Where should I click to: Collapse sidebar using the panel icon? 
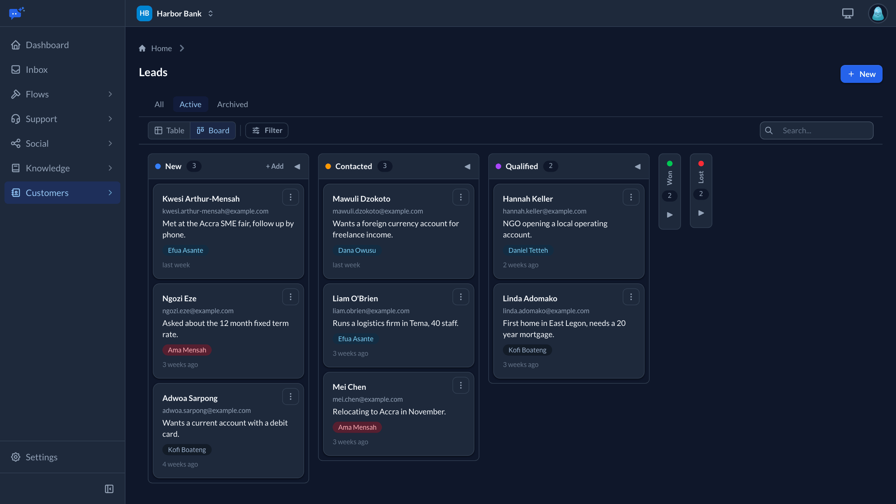point(109,489)
